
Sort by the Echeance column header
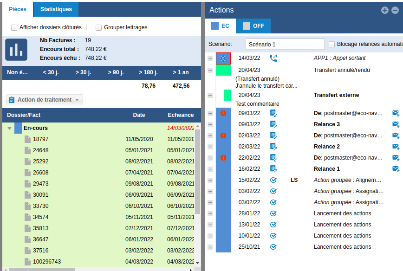point(180,115)
